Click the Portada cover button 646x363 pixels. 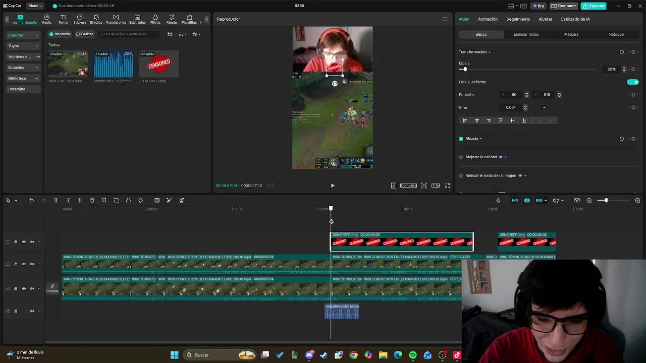point(52,288)
